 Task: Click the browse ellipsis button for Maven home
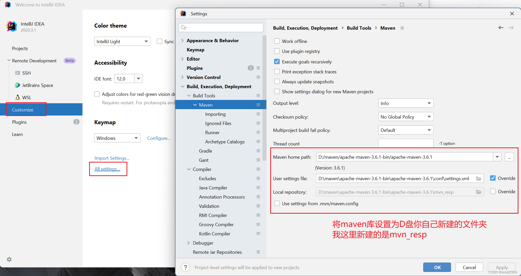tap(509, 157)
